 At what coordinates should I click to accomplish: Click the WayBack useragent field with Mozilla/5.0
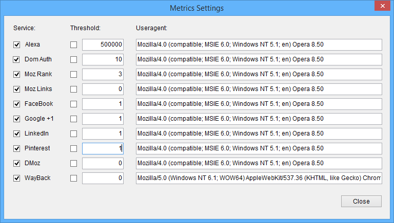(259, 179)
